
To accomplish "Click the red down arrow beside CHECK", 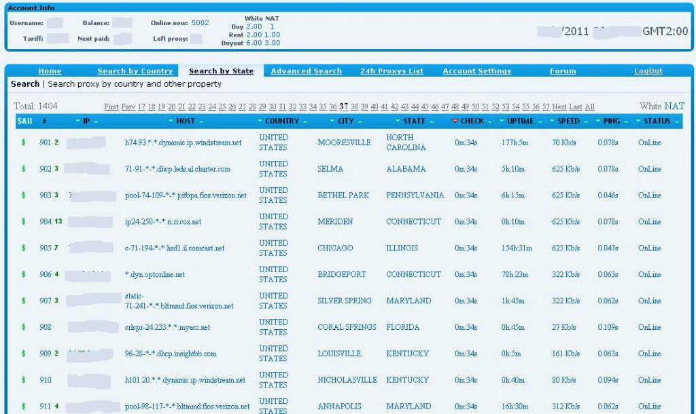I will coord(455,121).
